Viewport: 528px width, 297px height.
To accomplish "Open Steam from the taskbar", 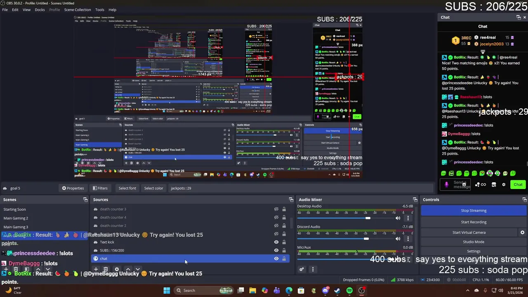I will 337,290.
